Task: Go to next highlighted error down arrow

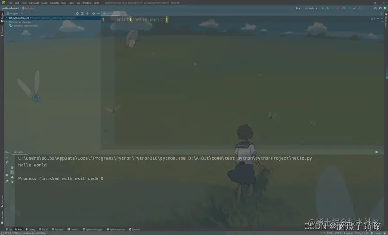Action: point(382,19)
